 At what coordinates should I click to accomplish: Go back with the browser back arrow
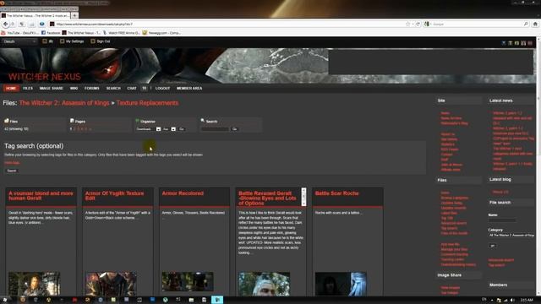[x=5, y=24]
